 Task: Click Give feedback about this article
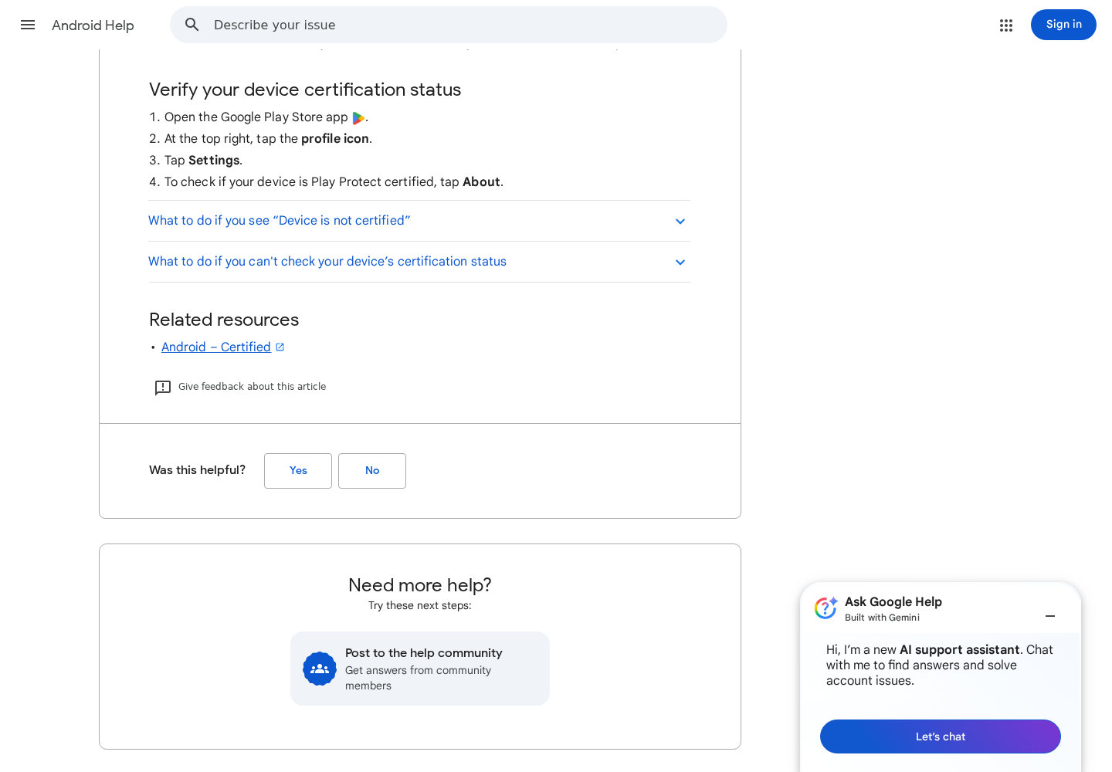pos(252,387)
